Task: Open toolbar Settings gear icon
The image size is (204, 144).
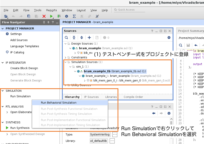Action: 66,16
